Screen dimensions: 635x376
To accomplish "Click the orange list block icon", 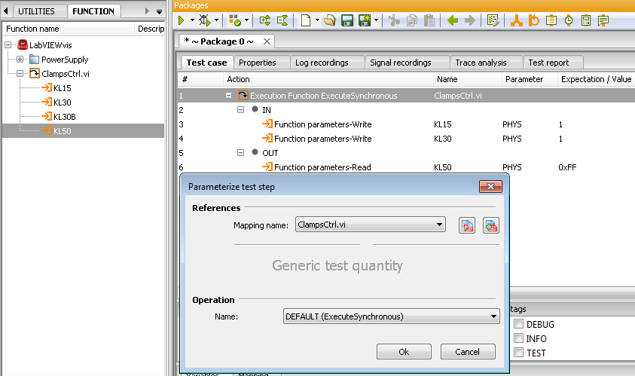I will [x=551, y=20].
